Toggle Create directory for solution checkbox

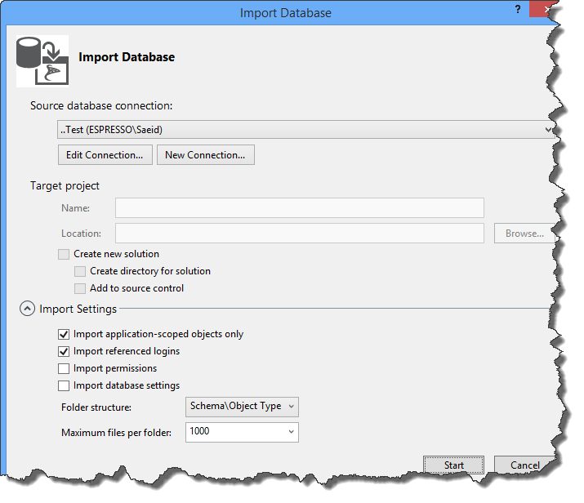tap(80, 271)
